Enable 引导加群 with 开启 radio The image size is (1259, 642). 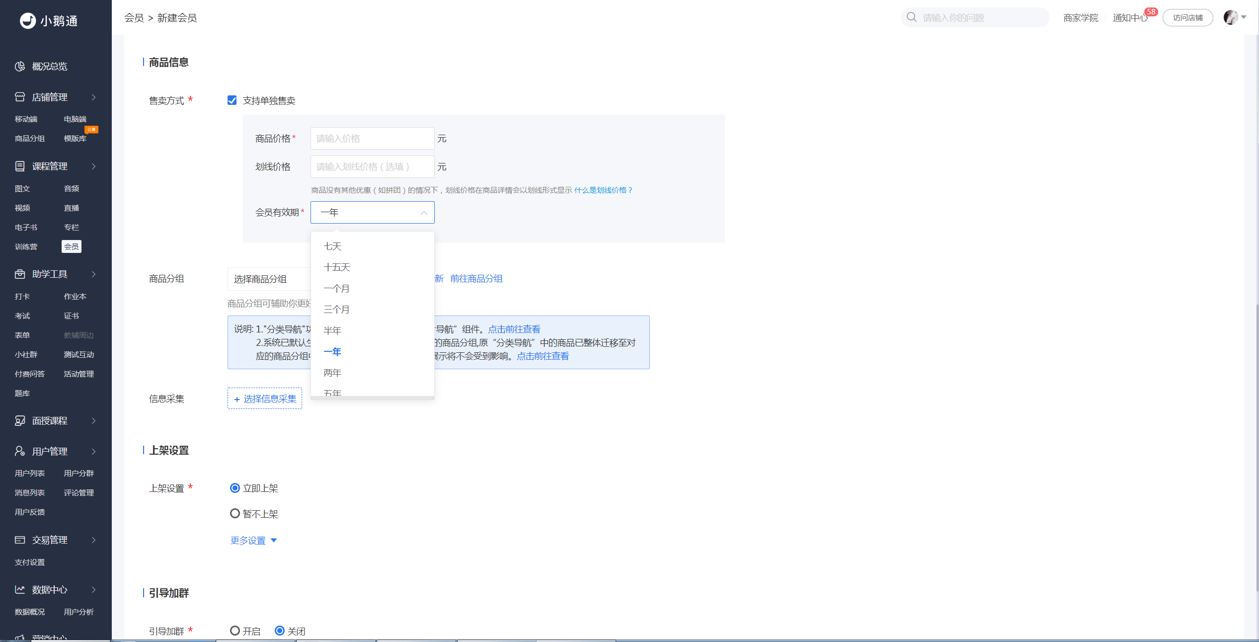pyautogui.click(x=235, y=631)
